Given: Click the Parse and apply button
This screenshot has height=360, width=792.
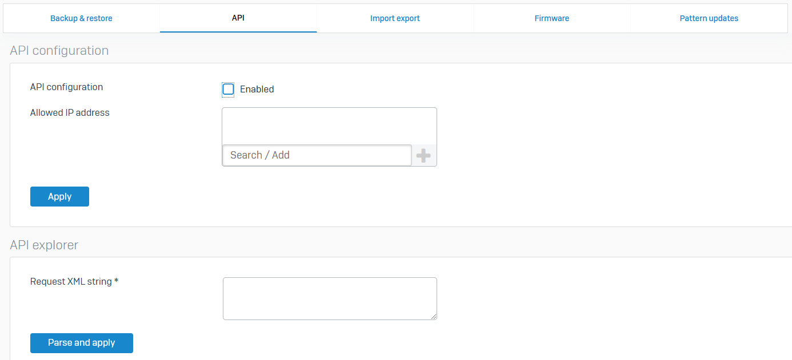Looking at the screenshot, I should click(82, 343).
